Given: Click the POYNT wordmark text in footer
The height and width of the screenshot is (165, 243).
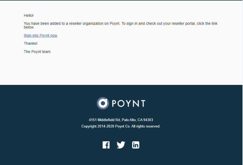Looking at the screenshot, I should 128,104.
